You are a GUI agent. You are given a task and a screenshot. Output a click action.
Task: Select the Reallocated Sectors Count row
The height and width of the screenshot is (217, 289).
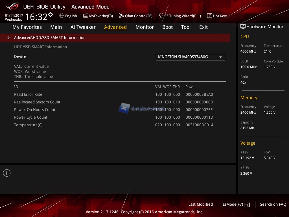pyautogui.click(x=37, y=102)
